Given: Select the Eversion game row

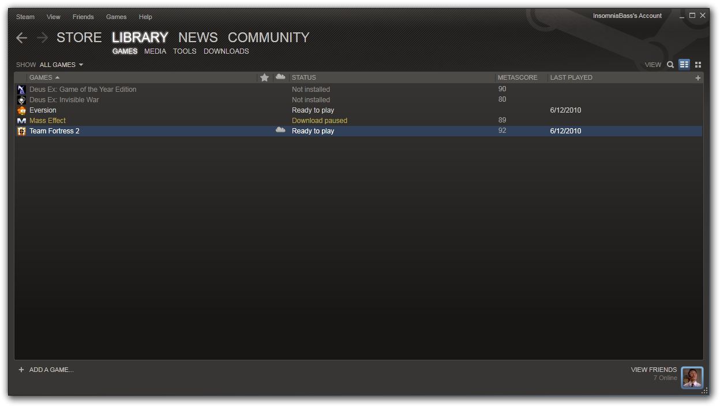Looking at the screenshot, I should (359, 110).
